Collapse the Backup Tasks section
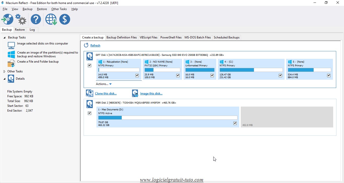This screenshot has height=183, width=344. point(5,37)
